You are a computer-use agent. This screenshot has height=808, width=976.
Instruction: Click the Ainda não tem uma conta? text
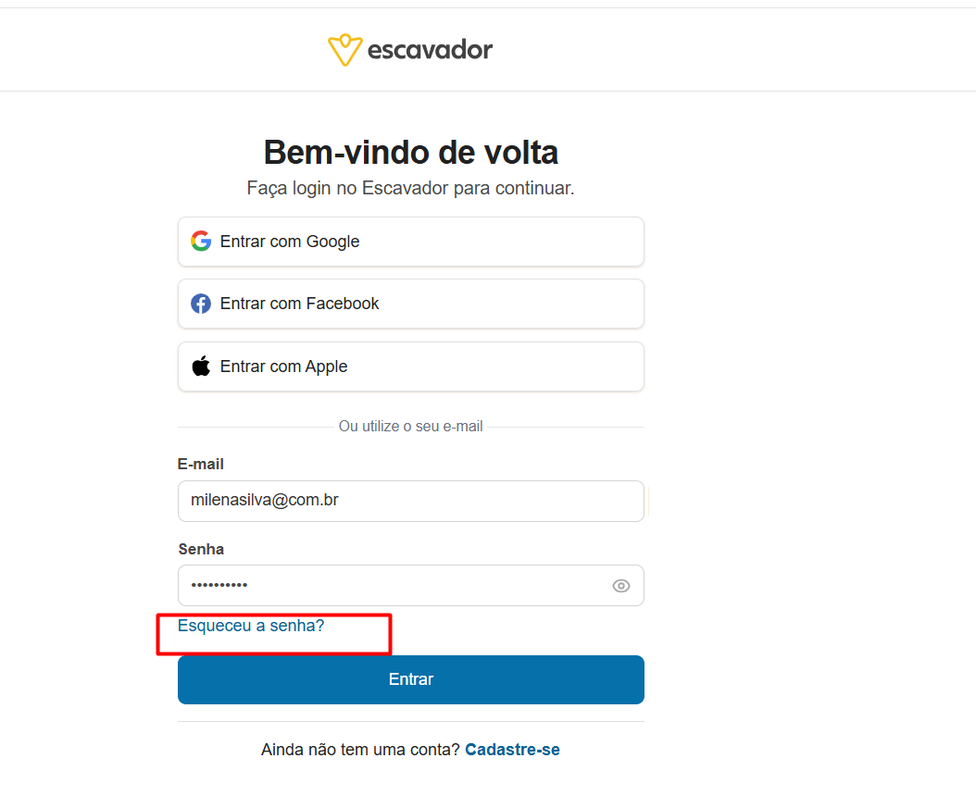(360, 750)
